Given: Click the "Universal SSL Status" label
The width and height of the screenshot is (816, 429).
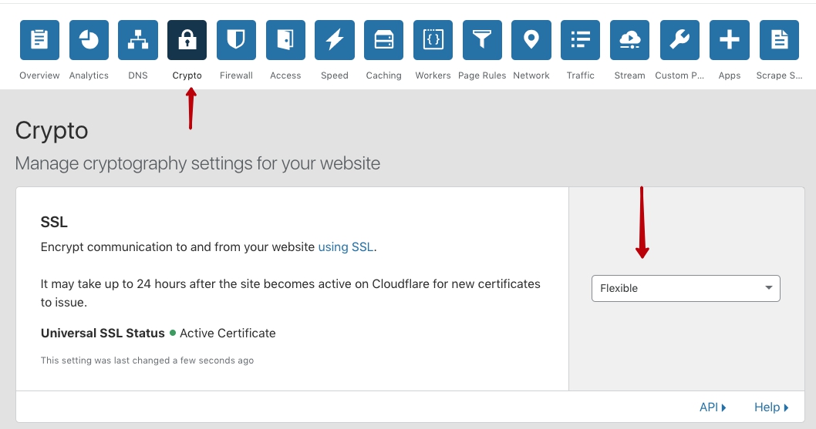Looking at the screenshot, I should (103, 333).
